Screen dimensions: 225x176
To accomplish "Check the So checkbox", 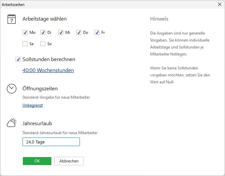I will (x=43, y=44).
